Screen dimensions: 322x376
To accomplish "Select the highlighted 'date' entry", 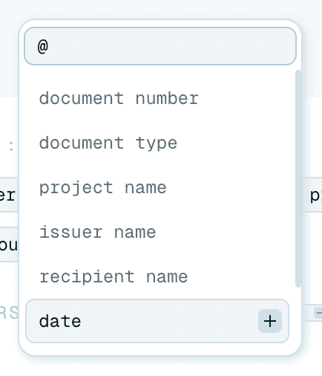I will pyautogui.click(x=157, y=321).
